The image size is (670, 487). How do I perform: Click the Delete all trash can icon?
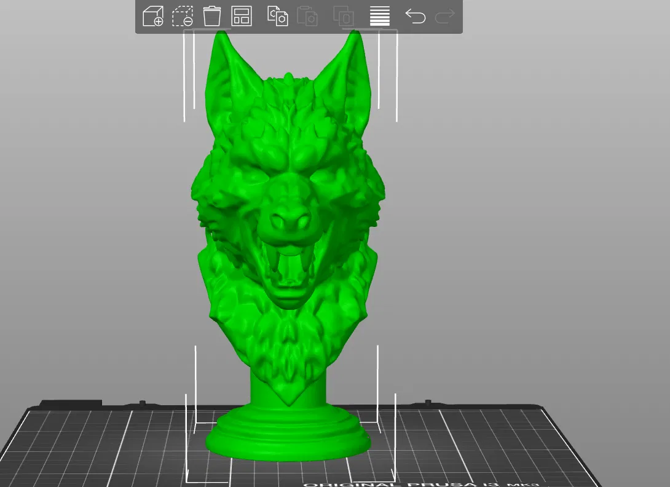tap(212, 16)
